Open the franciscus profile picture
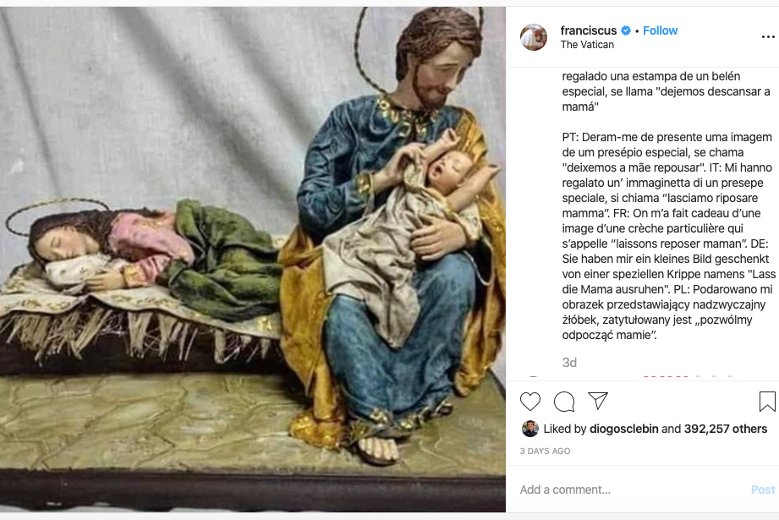The image size is (779, 520). (534, 36)
